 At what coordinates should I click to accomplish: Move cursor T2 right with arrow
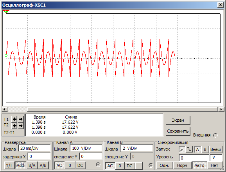coord(21,126)
